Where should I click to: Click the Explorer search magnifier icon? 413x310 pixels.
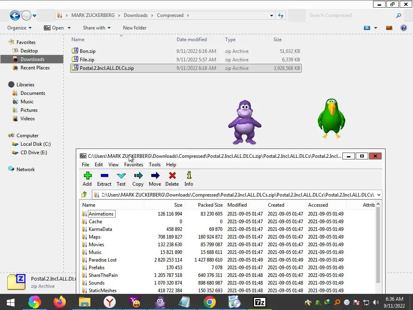click(398, 16)
